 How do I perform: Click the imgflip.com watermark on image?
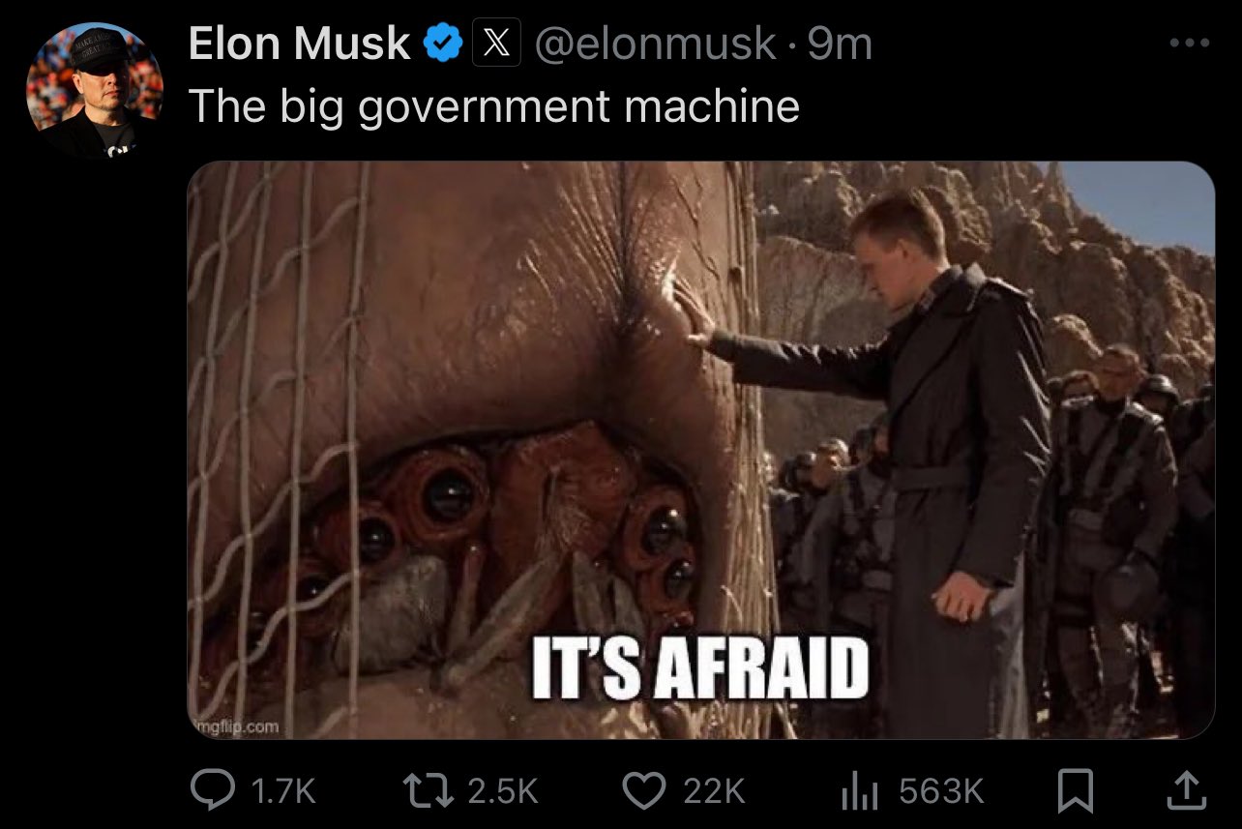(x=237, y=725)
